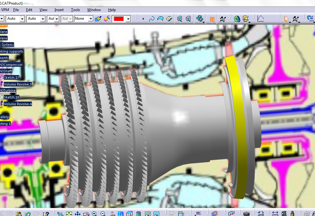315x216 pixels.
Task: Click the Point tool icon
Action: [x=143, y=19]
